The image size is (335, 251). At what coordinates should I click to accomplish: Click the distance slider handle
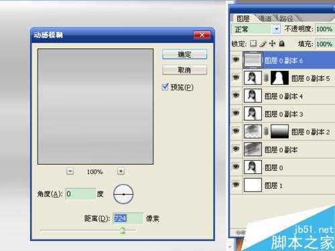point(123,230)
